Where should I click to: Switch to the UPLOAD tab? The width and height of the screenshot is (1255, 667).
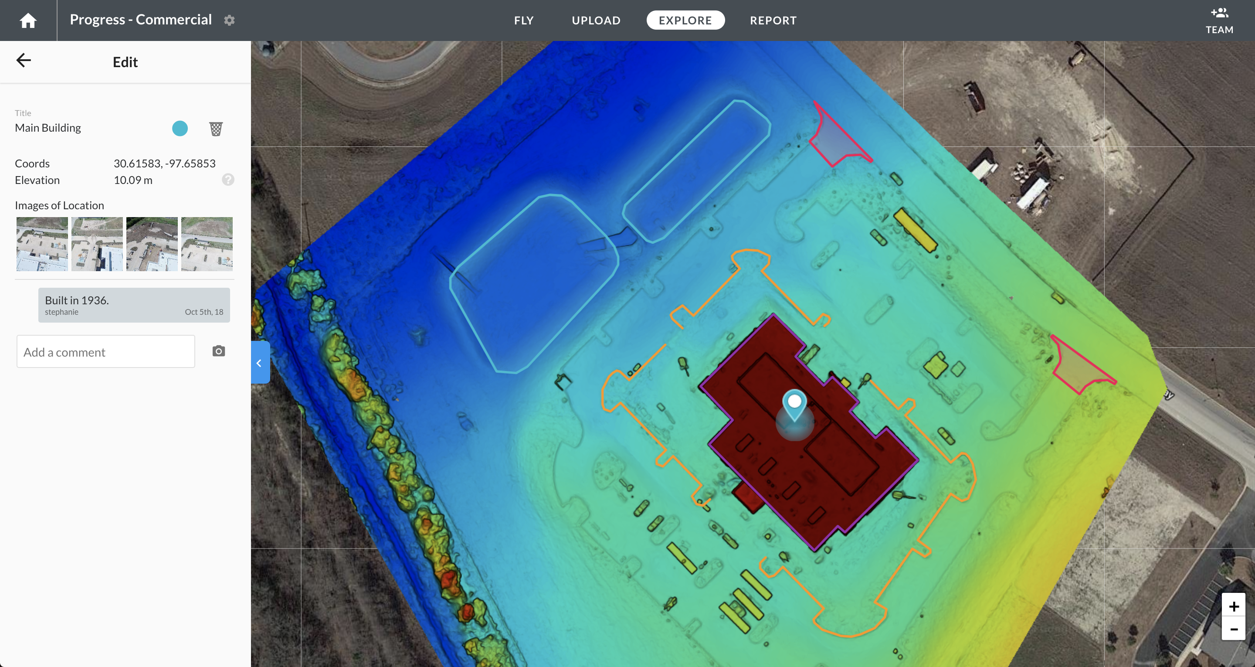tap(596, 20)
